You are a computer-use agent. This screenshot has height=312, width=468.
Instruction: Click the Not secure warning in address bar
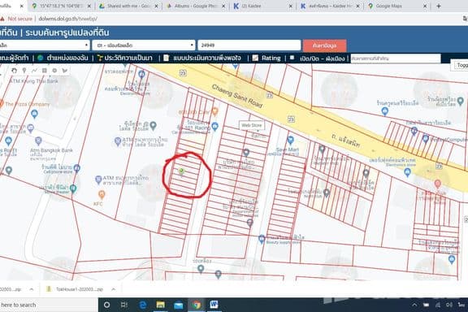pos(16,19)
